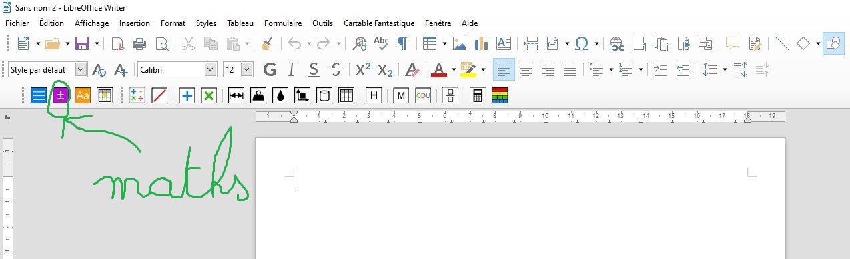The height and width of the screenshot is (259, 850).
Task: Insert a hyperlink with globe icon
Action: tap(617, 43)
